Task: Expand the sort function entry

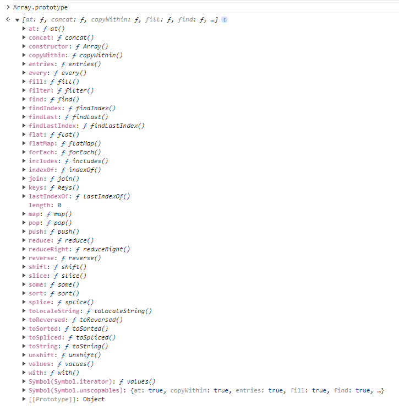Action: [24, 293]
